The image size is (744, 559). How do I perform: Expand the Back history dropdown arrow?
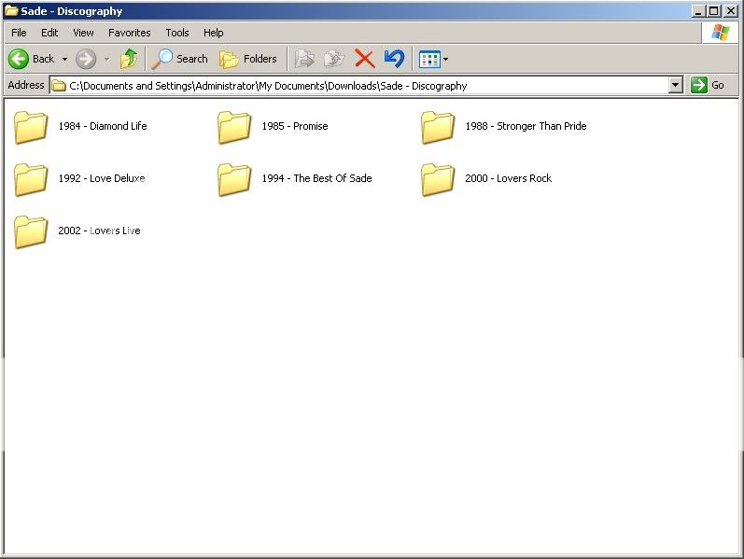(64, 59)
